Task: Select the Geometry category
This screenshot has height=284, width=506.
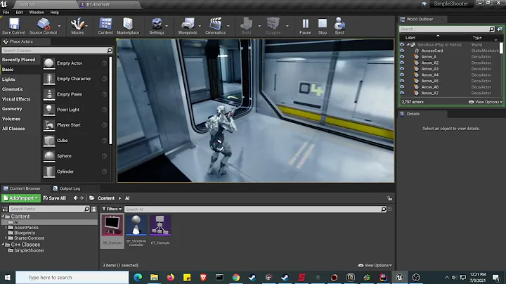Action: [12, 109]
